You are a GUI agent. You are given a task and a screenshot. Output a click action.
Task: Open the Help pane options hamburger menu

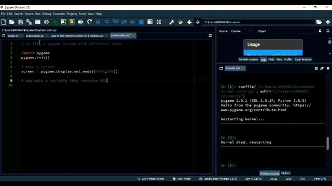pos(328,31)
